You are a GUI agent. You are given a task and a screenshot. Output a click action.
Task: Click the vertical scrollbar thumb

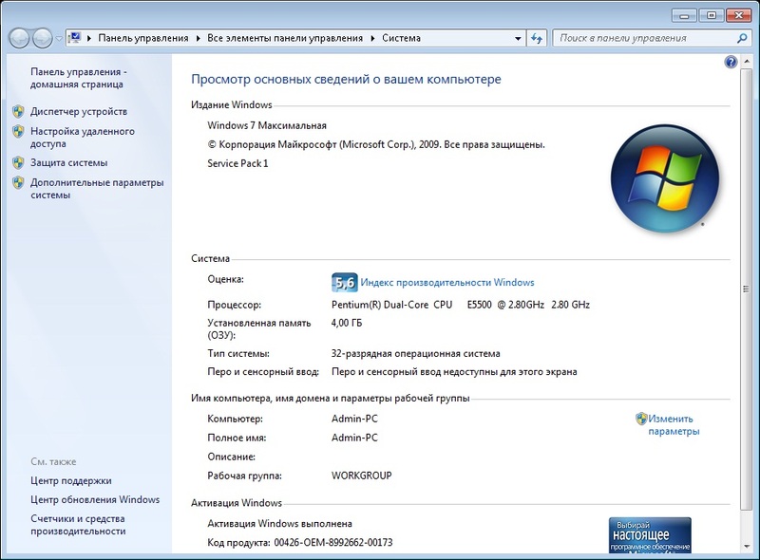coord(746,289)
